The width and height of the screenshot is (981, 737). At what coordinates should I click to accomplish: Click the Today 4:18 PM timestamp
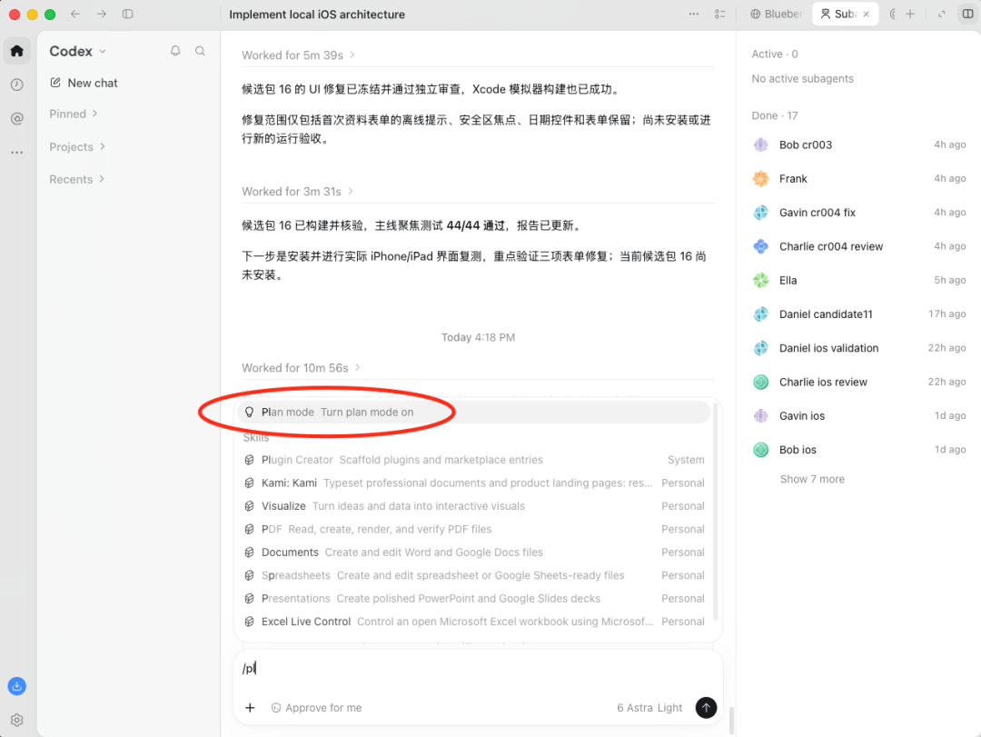[x=478, y=337]
